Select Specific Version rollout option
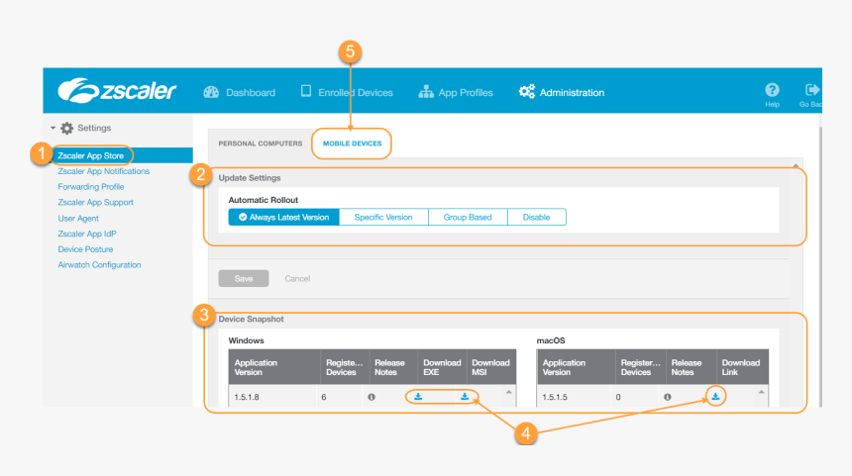Screen dimensions: 852x476 tap(383, 217)
